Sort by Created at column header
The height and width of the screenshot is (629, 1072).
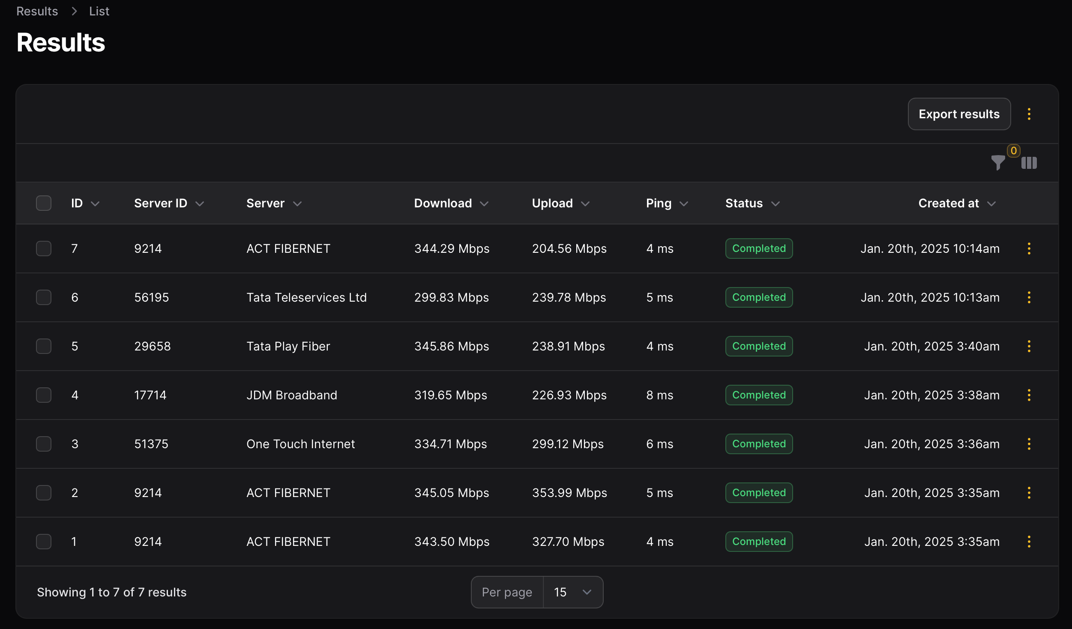[957, 203]
